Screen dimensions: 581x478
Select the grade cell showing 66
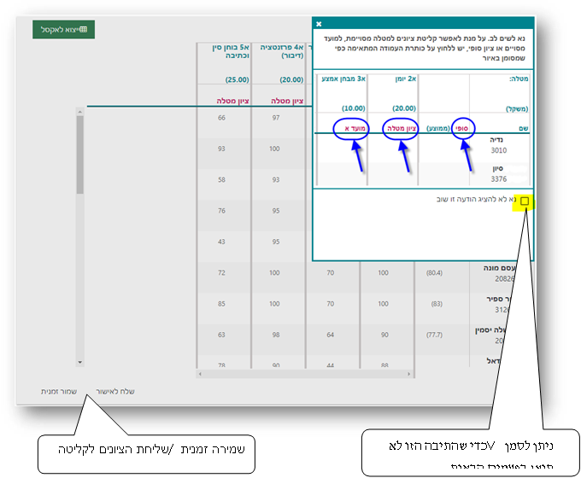point(222,117)
